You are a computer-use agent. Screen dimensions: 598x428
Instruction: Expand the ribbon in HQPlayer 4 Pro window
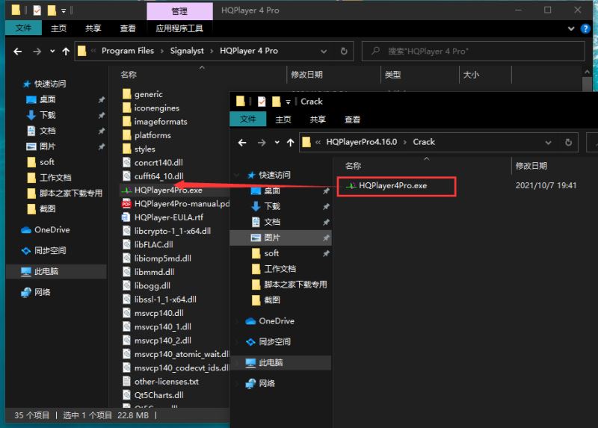point(571,28)
